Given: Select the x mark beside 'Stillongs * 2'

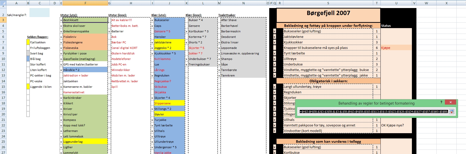Looking at the screenshot, I should 152,109.
